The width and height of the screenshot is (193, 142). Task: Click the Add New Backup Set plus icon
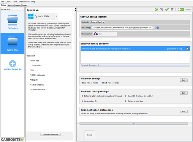[x=12, y=64]
